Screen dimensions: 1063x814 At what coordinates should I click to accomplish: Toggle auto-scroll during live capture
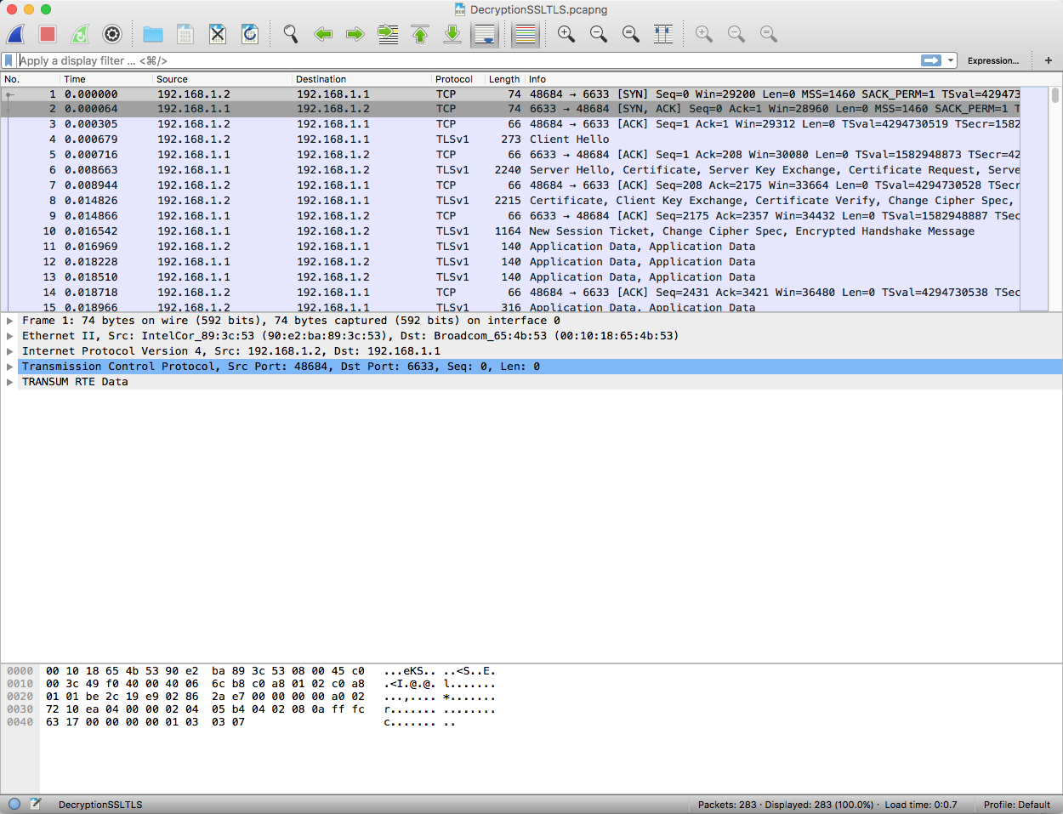tap(485, 34)
